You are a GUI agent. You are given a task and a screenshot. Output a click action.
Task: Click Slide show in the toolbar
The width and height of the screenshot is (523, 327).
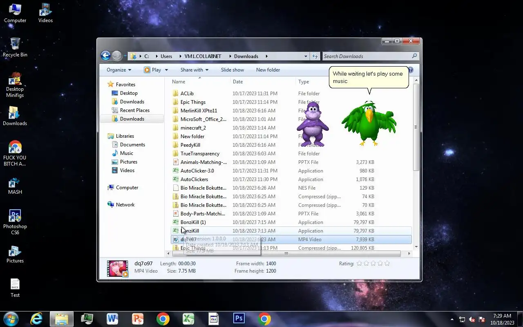(232, 70)
